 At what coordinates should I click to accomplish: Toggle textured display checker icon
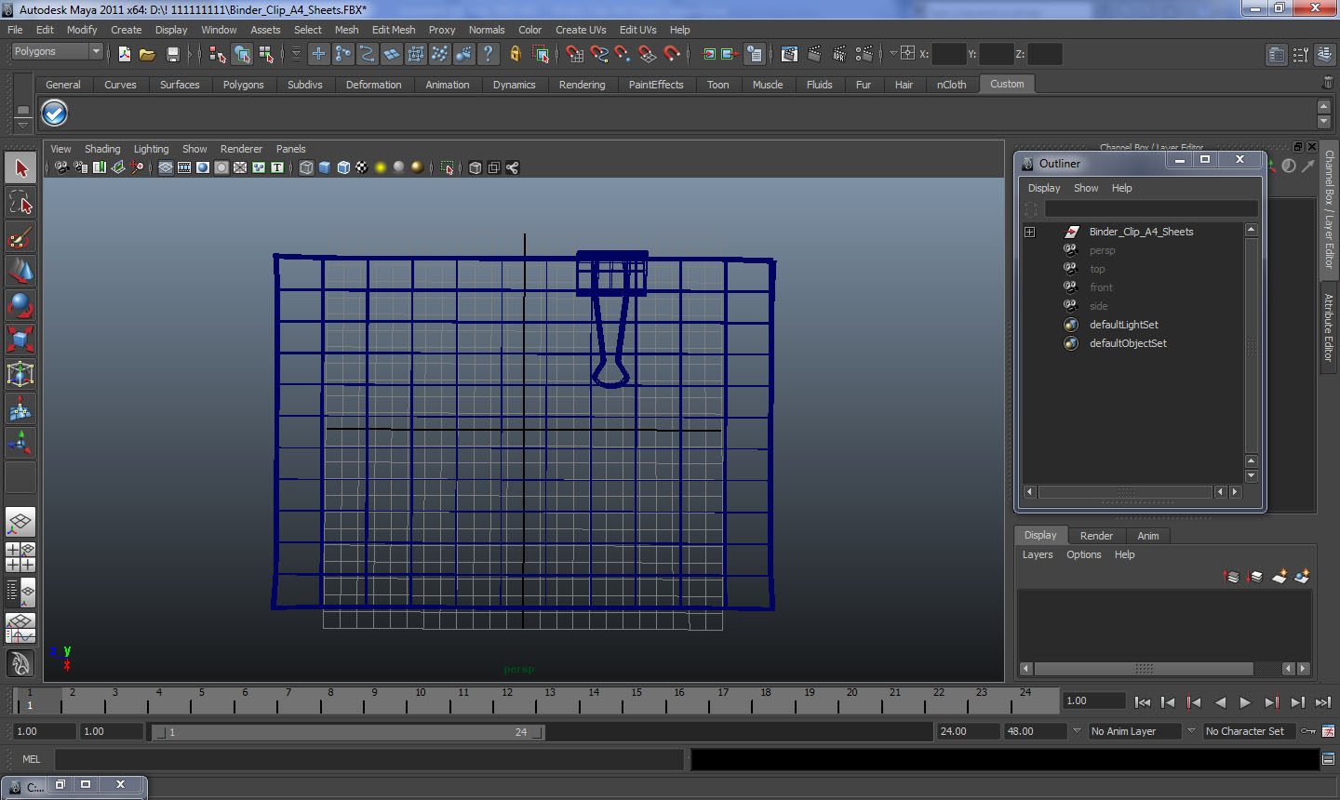click(362, 167)
